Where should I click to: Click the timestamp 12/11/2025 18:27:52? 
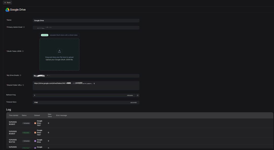pyautogui.click(x=13, y=141)
